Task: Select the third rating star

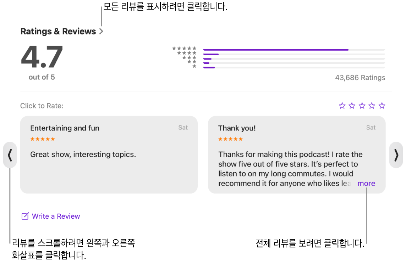Action: point(362,106)
